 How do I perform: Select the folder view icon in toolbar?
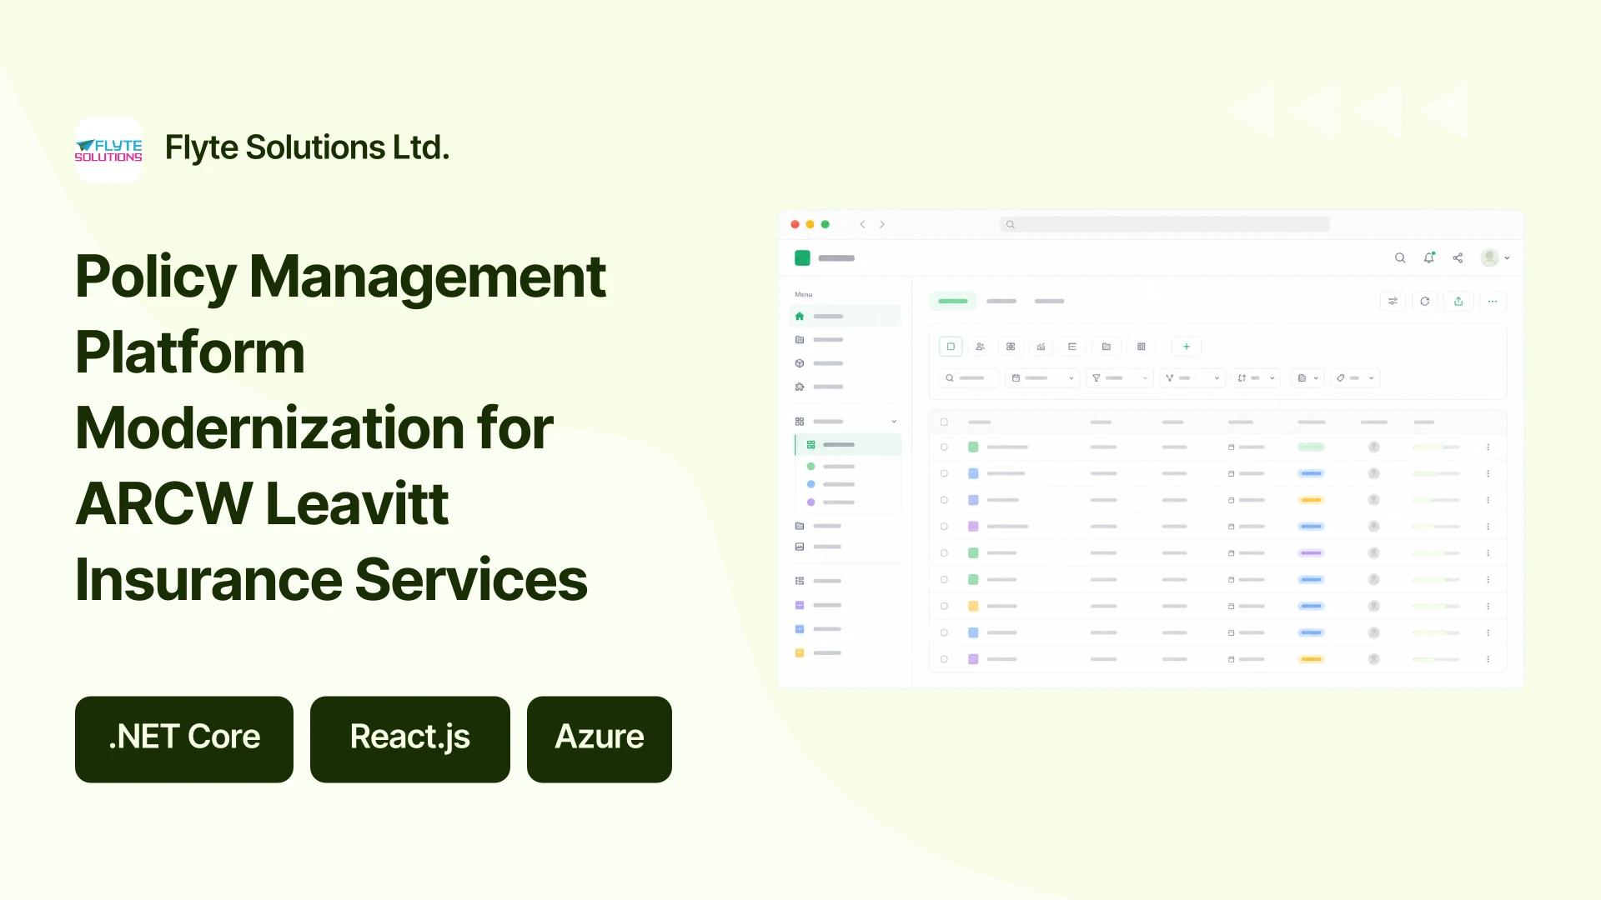[1107, 347]
